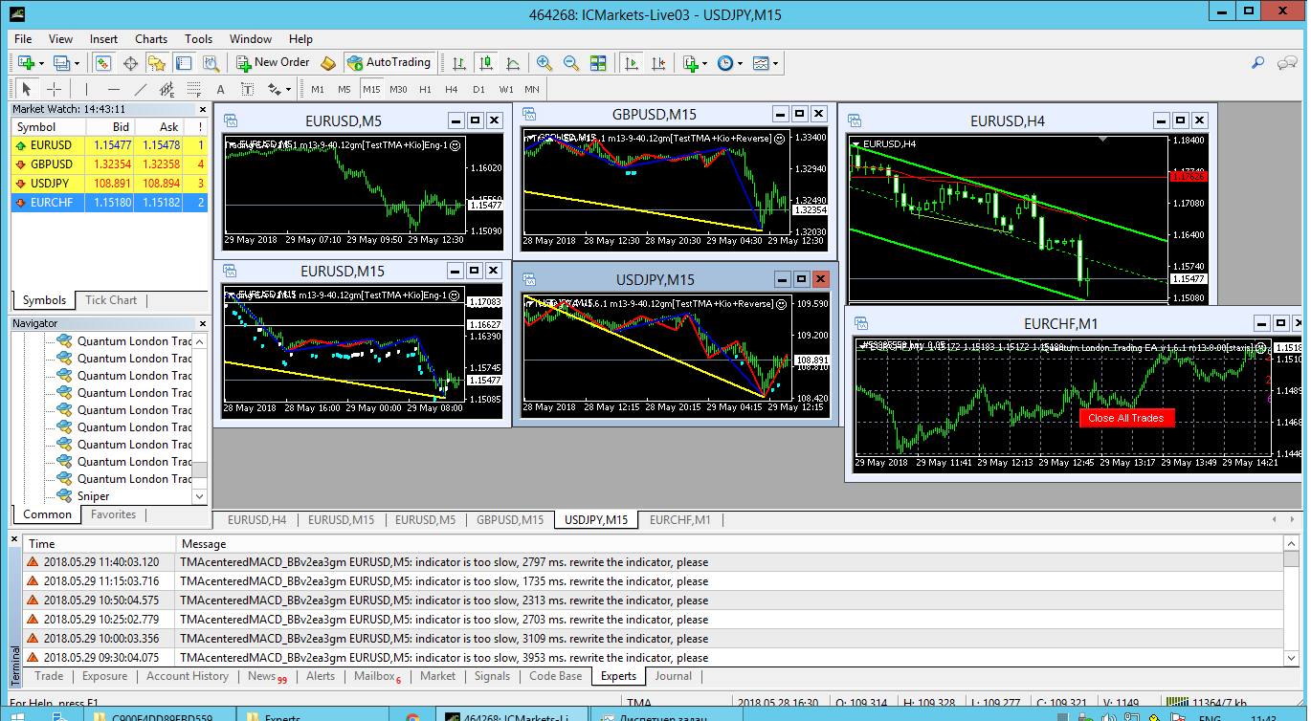Switch to the Tick Chart tab
The width and height of the screenshot is (1311, 721).
coord(111,300)
